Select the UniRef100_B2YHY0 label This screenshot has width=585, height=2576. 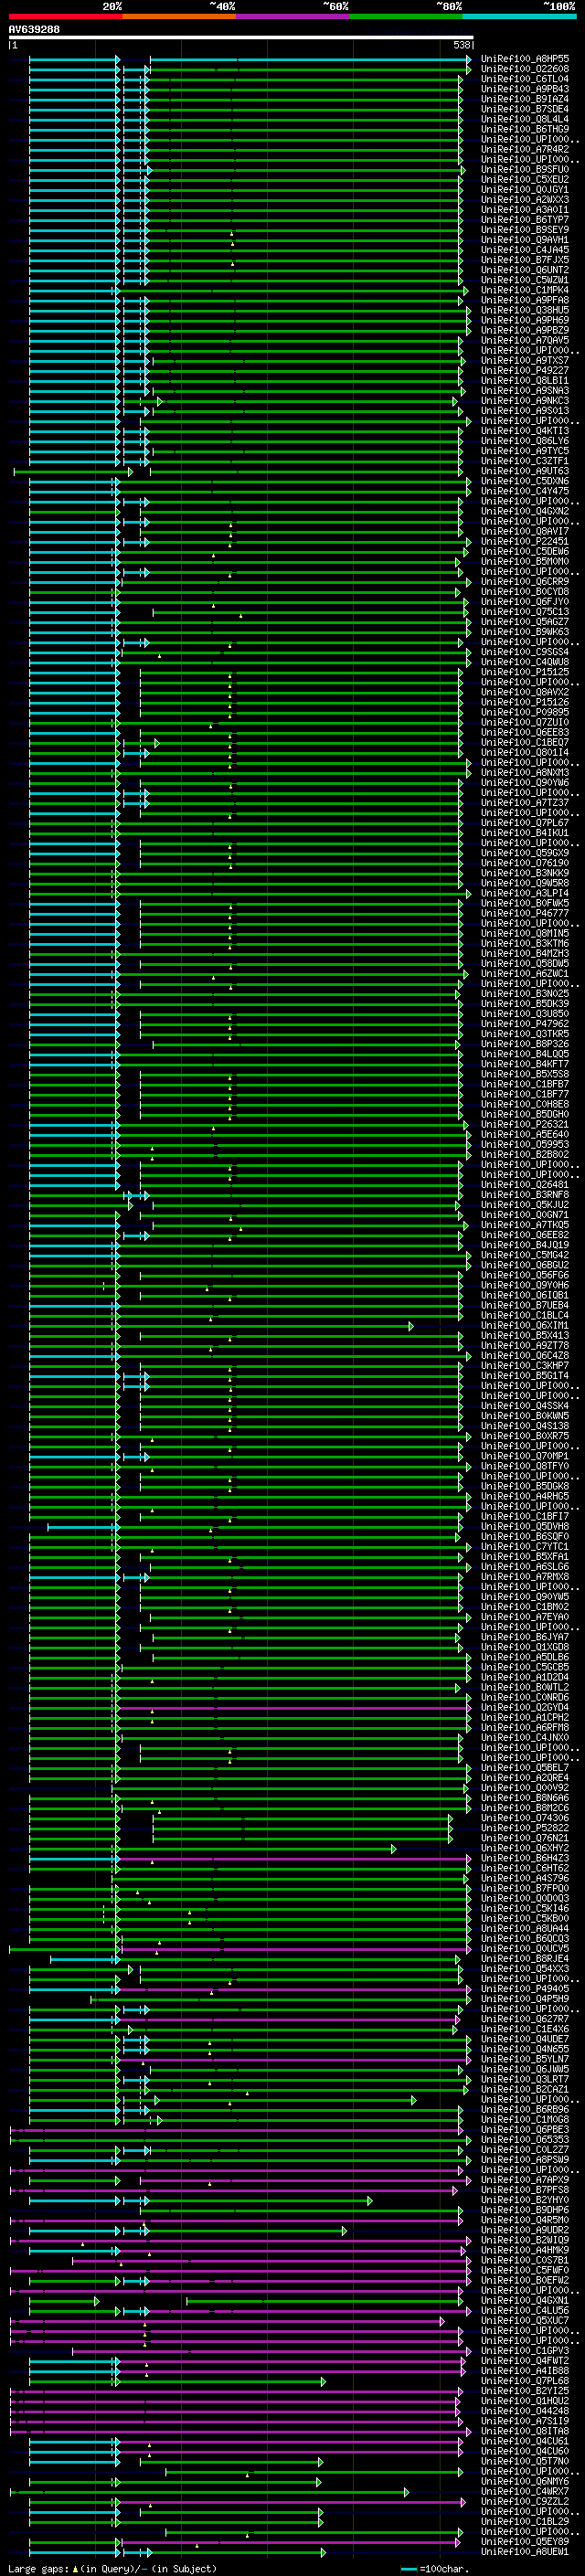(x=525, y=2201)
